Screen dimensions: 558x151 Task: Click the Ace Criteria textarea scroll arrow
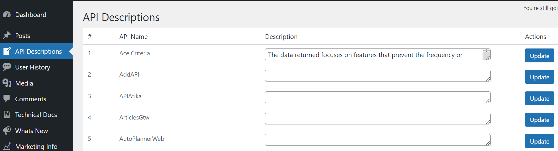click(x=486, y=51)
